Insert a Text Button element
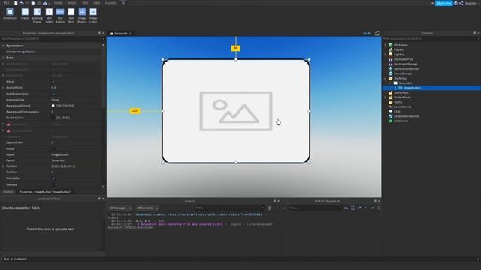481x270 pixels. [x=60, y=15]
